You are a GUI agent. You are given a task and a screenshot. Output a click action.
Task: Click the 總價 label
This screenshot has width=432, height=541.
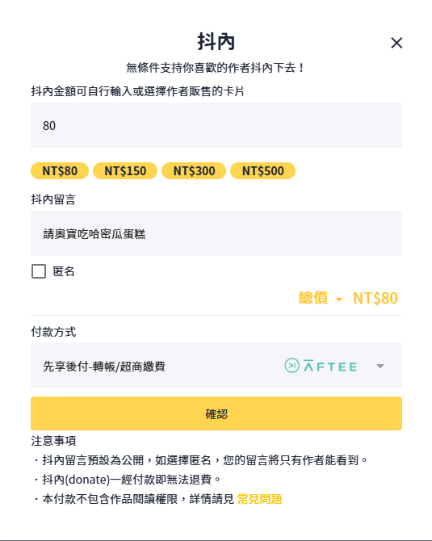coord(313,298)
